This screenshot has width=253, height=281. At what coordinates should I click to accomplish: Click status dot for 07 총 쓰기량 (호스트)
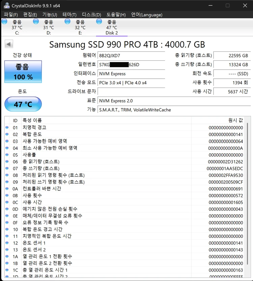coord(7,168)
